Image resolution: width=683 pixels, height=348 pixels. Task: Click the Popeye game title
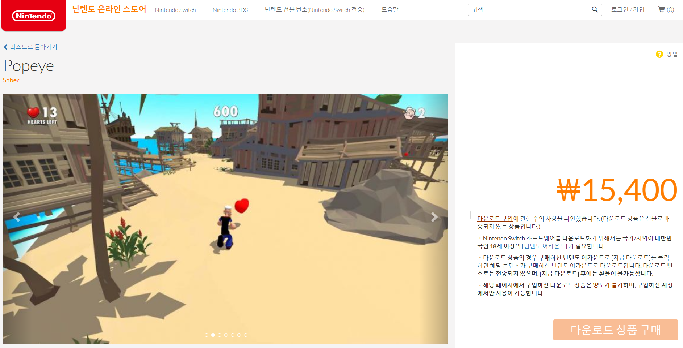click(x=29, y=66)
